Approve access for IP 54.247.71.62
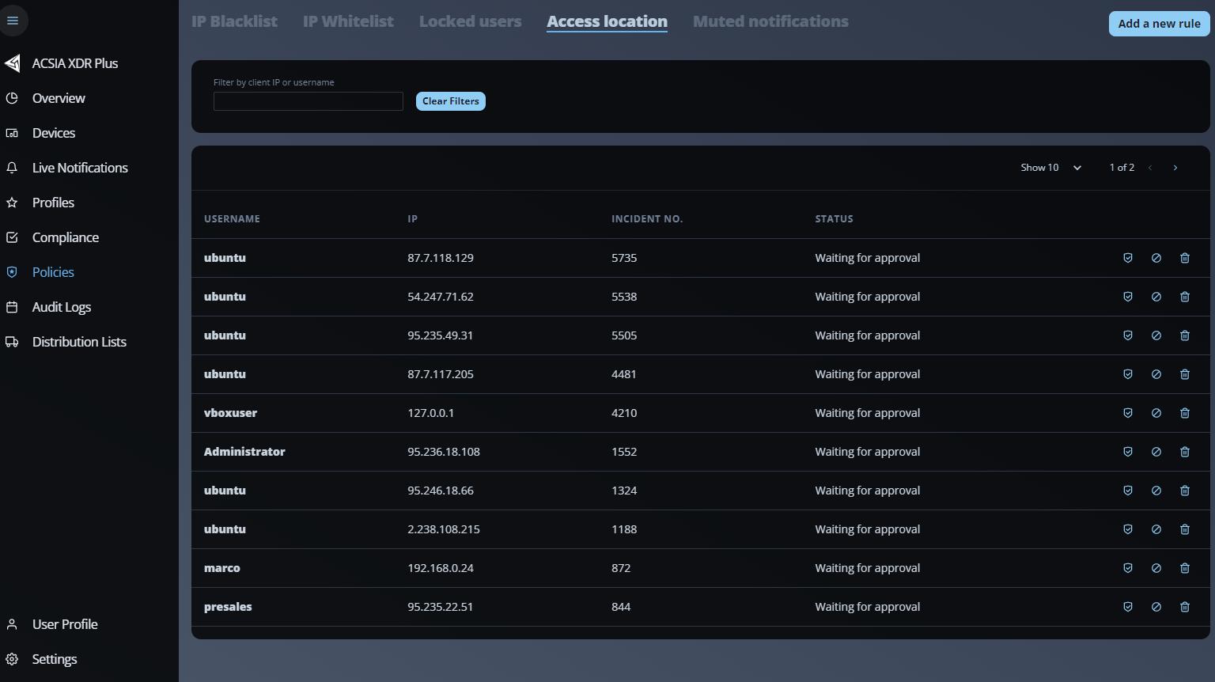Image resolution: width=1215 pixels, height=682 pixels. pos(1128,297)
